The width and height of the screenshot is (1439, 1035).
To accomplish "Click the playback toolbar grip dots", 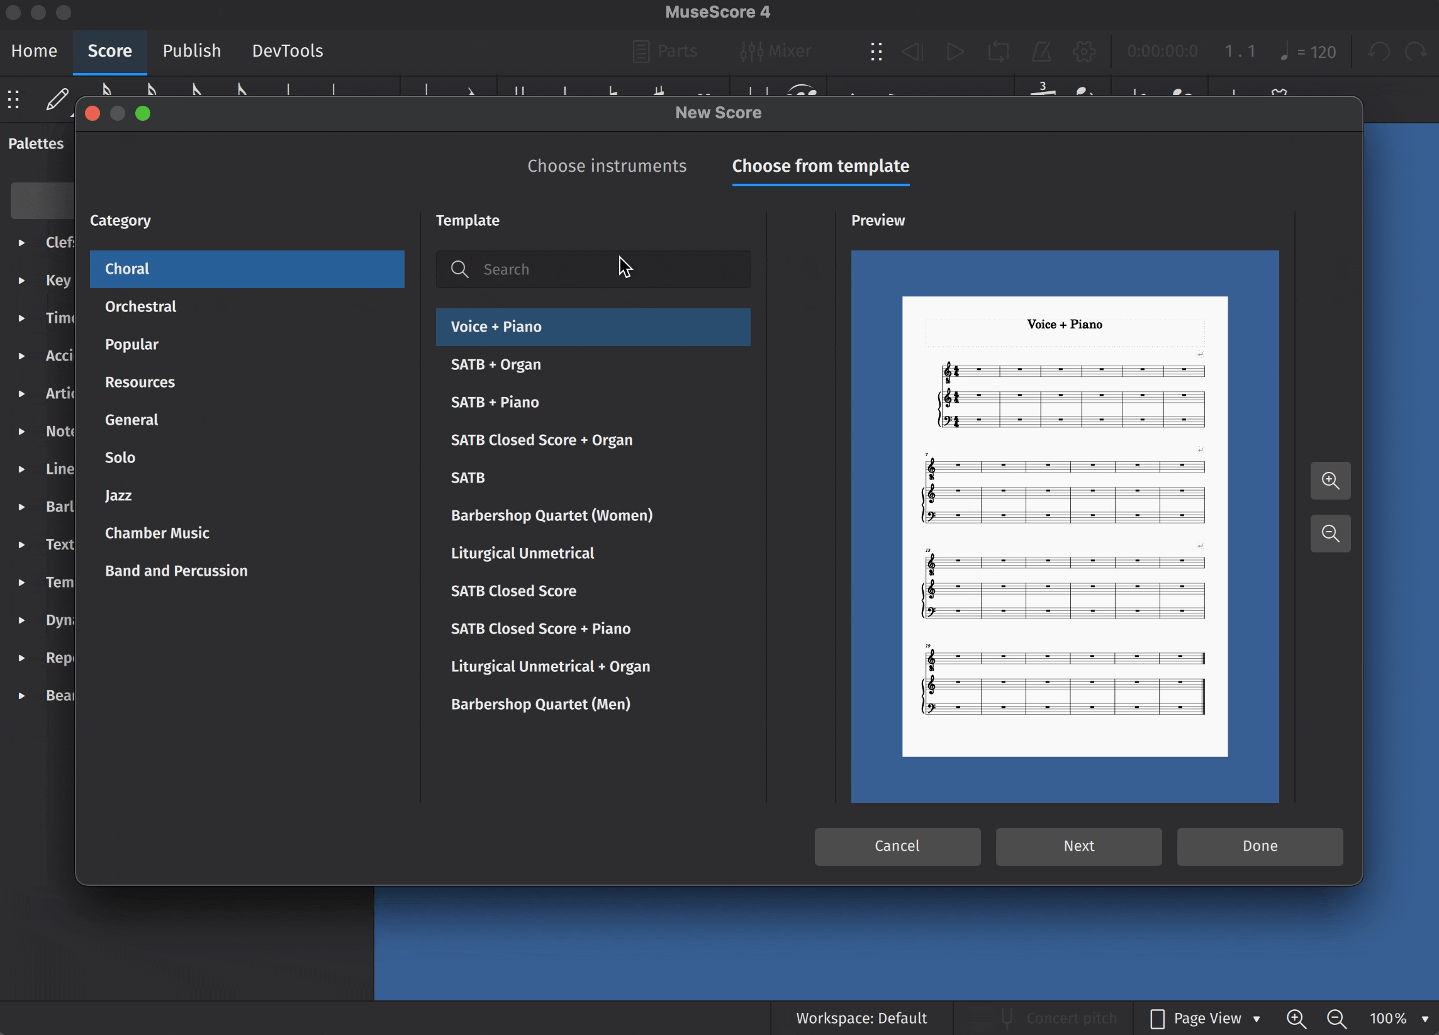I will pyautogui.click(x=876, y=52).
